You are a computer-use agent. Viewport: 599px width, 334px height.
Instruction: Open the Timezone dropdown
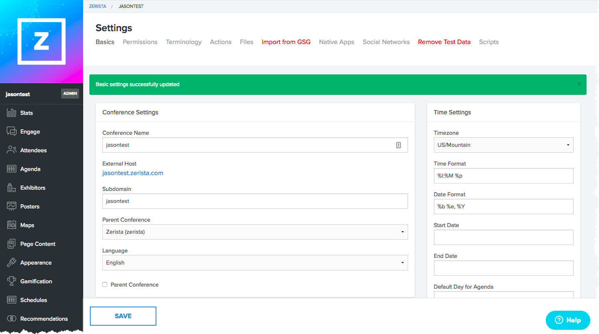tap(503, 145)
